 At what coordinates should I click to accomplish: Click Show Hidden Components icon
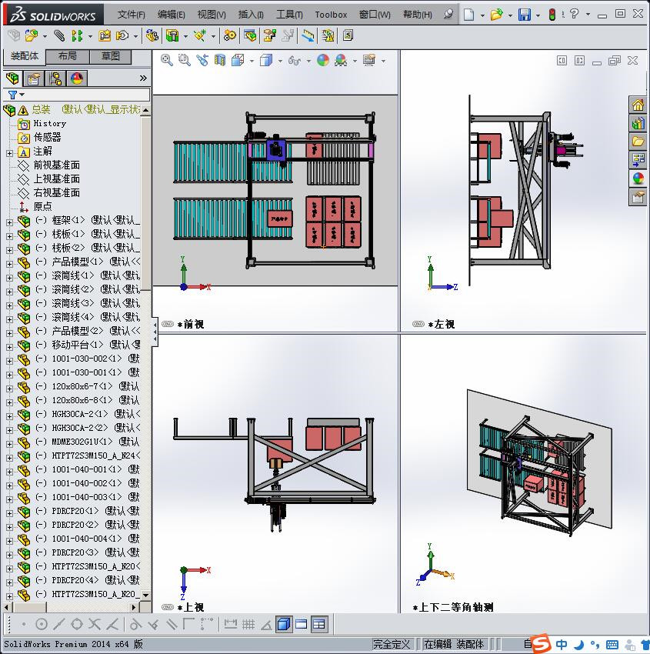coord(152,36)
